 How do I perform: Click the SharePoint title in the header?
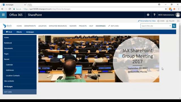pyautogui.click(x=35, y=15)
